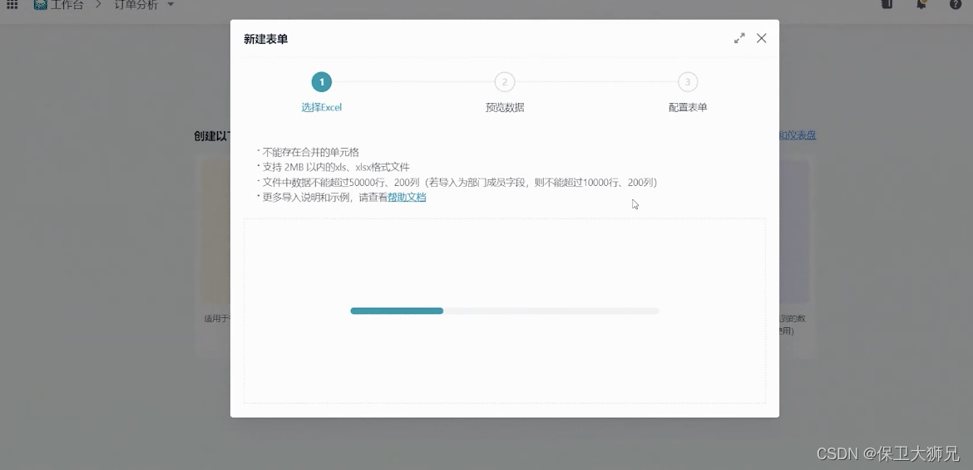The image size is (973, 470).
Task: Go to the 工作台 breadcrumb
Action: tap(66, 4)
